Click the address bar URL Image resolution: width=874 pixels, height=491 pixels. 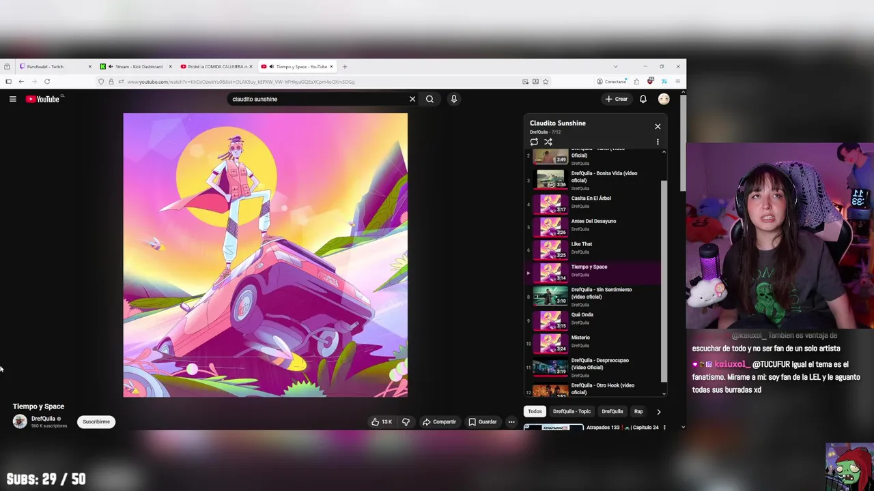[240, 82]
